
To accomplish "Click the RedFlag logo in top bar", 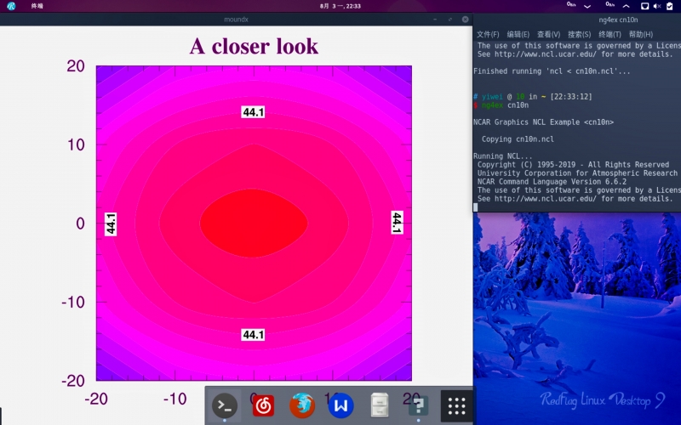I will point(12,6).
